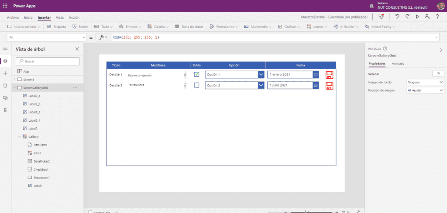The width and height of the screenshot is (447, 213).
Task: Open Posición de imagen Ajustar dropdown
Action: (425, 90)
